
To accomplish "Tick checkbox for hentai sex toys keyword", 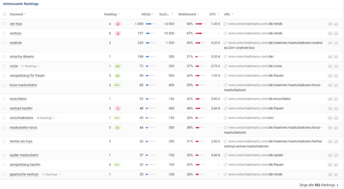I will pos(4,142).
